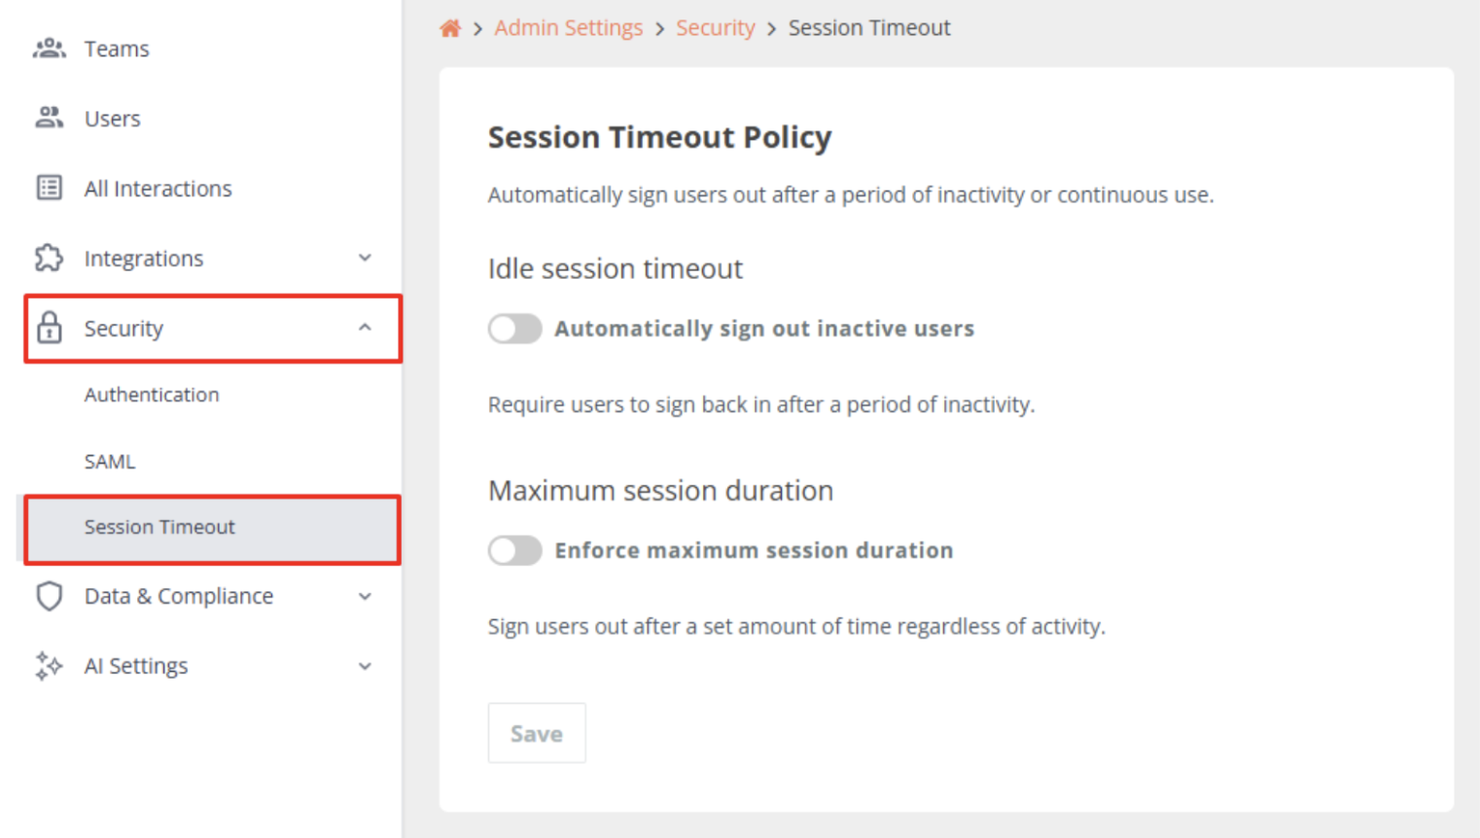Click the Security padlock icon
Viewport: 1480px width, 838px height.
coord(49,329)
